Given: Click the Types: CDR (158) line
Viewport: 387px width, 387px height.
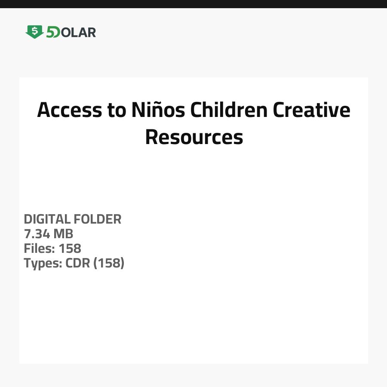Looking at the screenshot, I should 74,263.
